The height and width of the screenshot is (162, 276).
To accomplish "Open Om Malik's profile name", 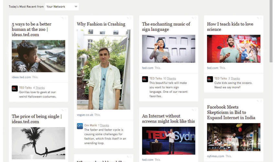I will (x=91, y=125).
